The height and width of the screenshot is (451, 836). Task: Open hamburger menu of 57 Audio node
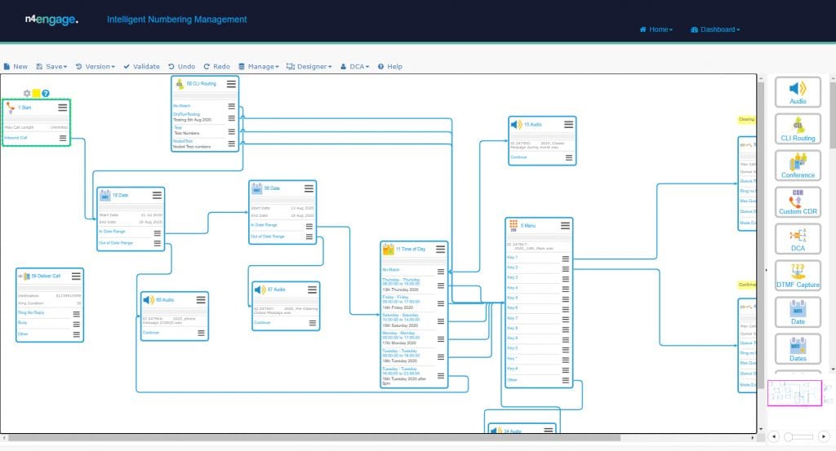312,290
